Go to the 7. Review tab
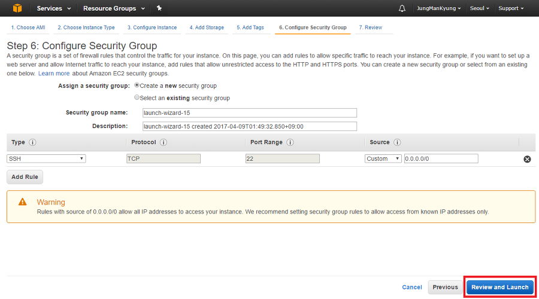The width and height of the screenshot is (539, 299). pos(370,28)
